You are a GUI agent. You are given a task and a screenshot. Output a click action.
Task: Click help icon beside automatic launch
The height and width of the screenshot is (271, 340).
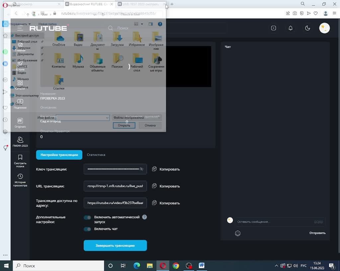click(144, 217)
